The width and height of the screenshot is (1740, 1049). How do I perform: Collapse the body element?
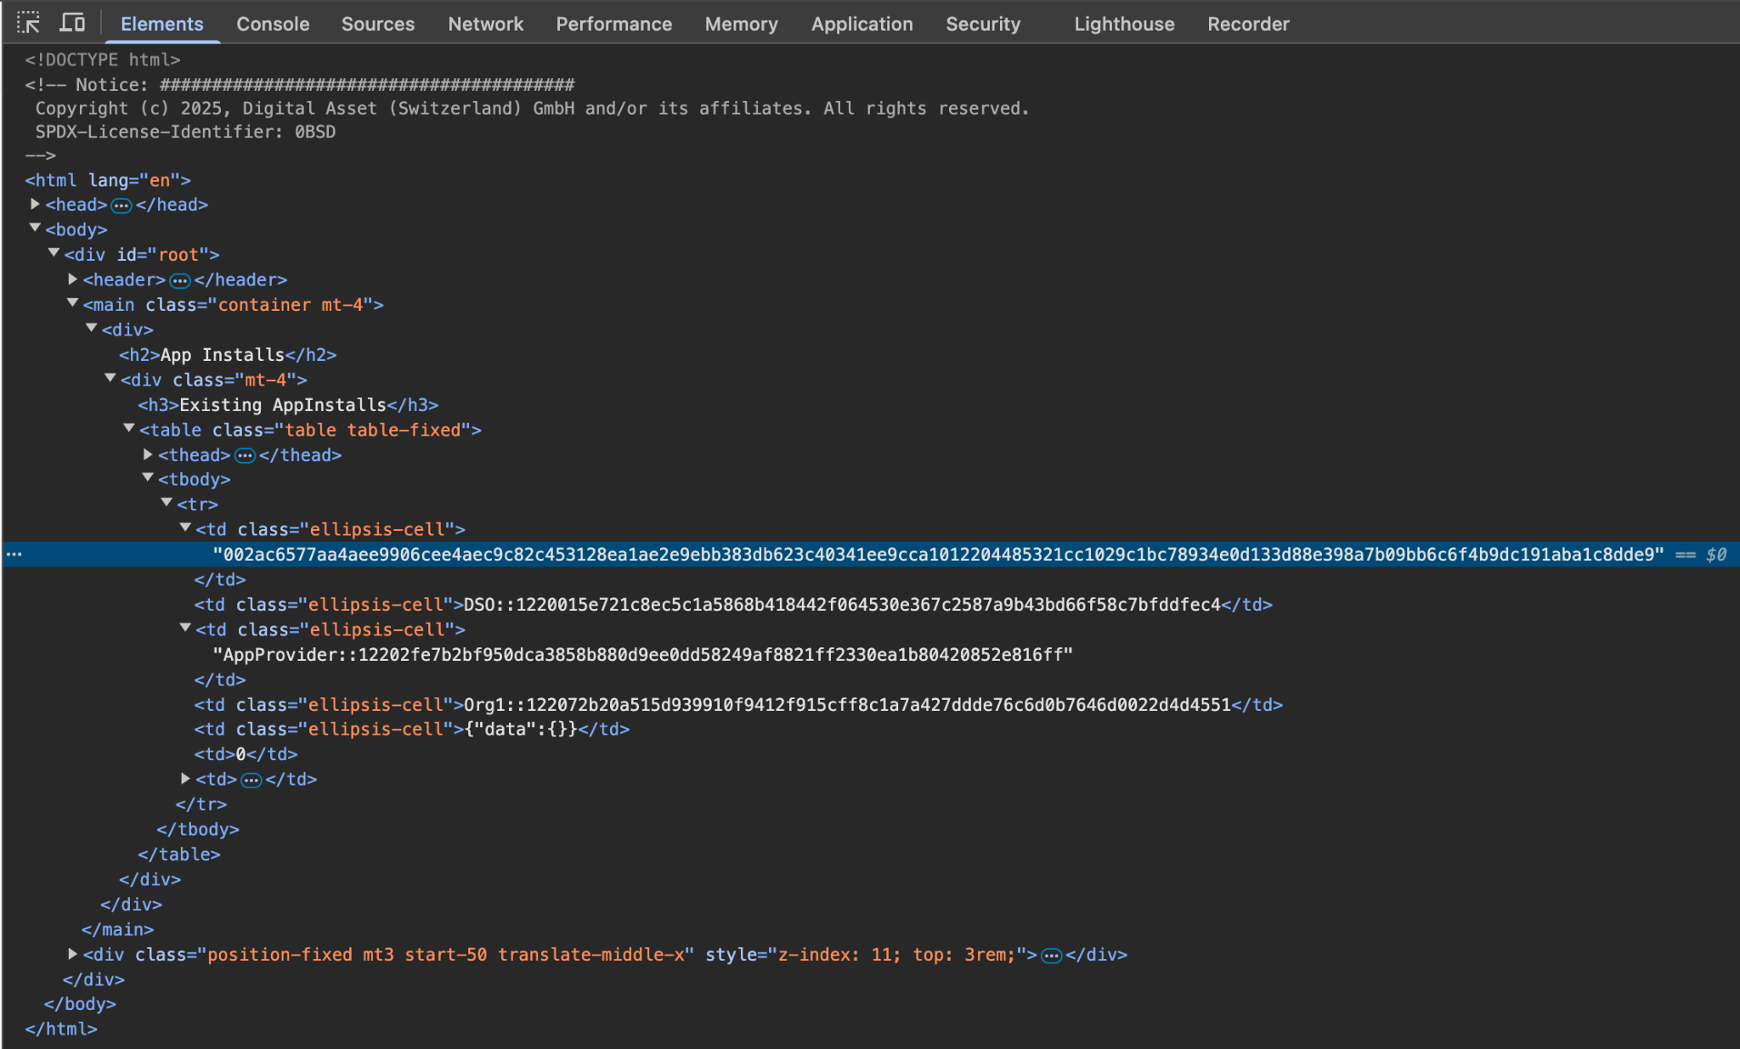pyautogui.click(x=35, y=227)
